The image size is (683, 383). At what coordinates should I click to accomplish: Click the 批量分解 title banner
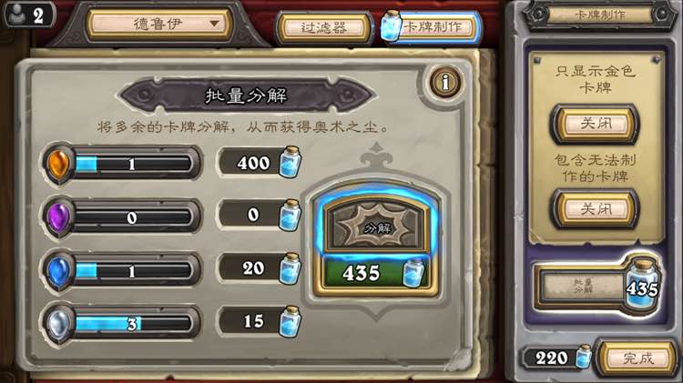click(247, 96)
